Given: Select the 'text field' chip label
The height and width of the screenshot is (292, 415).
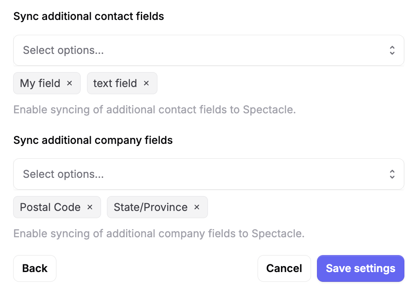Looking at the screenshot, I should click(115, 83).
